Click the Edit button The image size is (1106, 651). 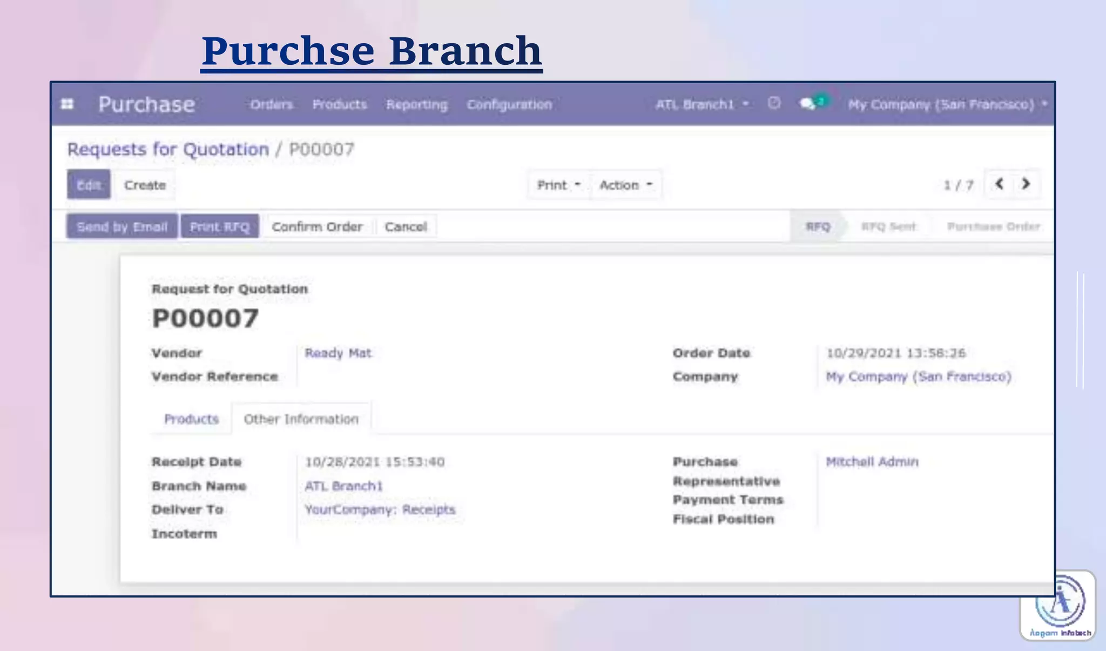pyautogui.click(x=89, y=185)
